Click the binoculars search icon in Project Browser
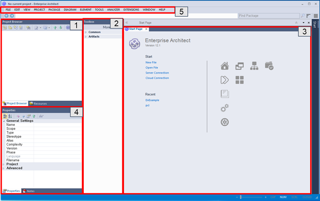Viewport: 320px width, 201px height. [28, 28]
